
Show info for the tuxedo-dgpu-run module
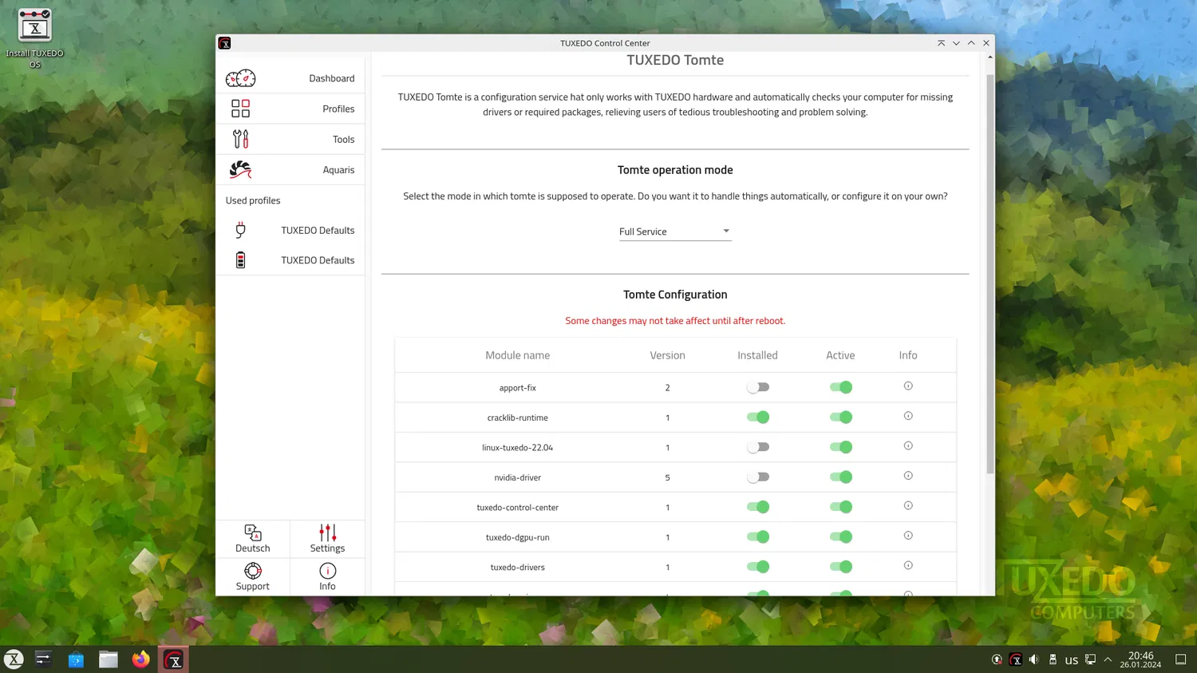[x=908, y=536]
